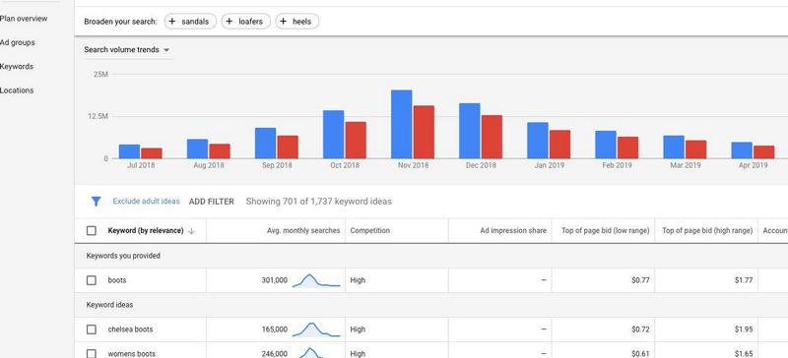Click the chelsea boots trend sparkline

click(316, 329)
